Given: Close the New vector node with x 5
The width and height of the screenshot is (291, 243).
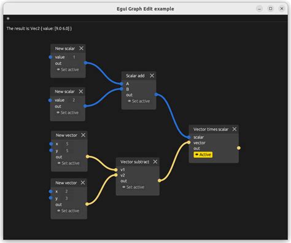Looking at the screenshot, I should [x=83, y=135].
